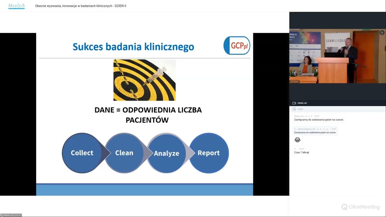The width and height of the screenshot is (386, 217).
Task: Click the Analyze circle on the slide
Action: pos(166,153)
